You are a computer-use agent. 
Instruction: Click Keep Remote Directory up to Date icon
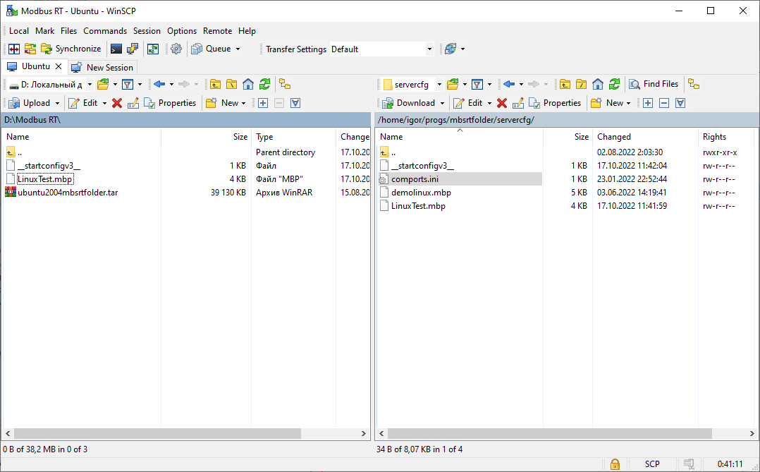tap(153, 49)
